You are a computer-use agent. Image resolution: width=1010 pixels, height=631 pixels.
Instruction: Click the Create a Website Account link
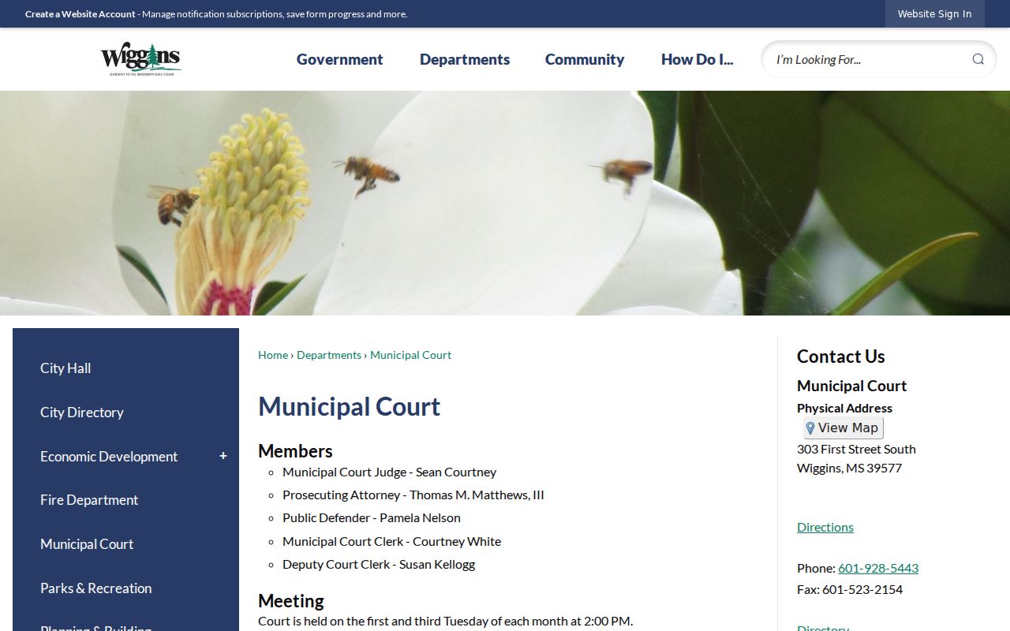coord(80,14)
